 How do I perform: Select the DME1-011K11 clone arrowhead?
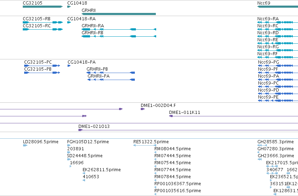171,116
